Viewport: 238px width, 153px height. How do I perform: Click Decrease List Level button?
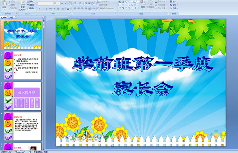[86, 3]
